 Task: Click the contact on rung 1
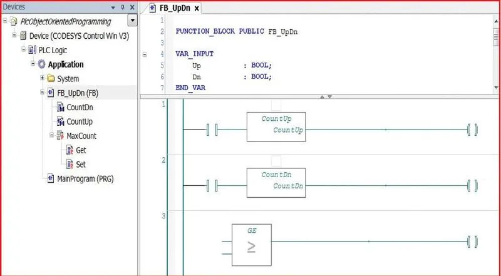point(211,130)
